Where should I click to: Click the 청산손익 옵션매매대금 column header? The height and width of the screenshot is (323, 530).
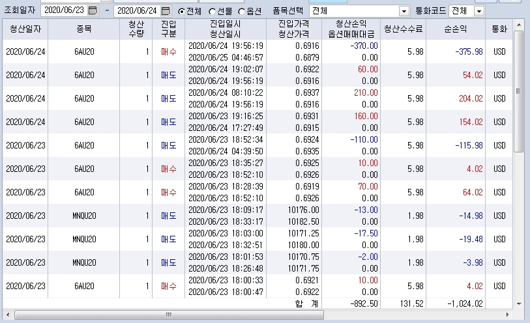point(351,29)
